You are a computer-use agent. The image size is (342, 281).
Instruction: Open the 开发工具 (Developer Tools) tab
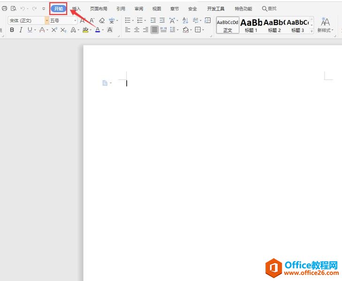click(x=216, y=9)
